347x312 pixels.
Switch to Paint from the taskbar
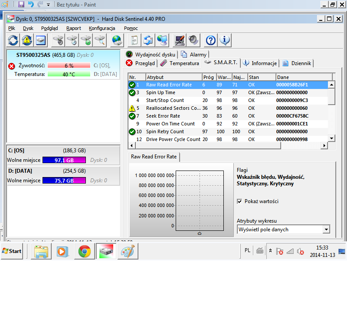[128, 251]
